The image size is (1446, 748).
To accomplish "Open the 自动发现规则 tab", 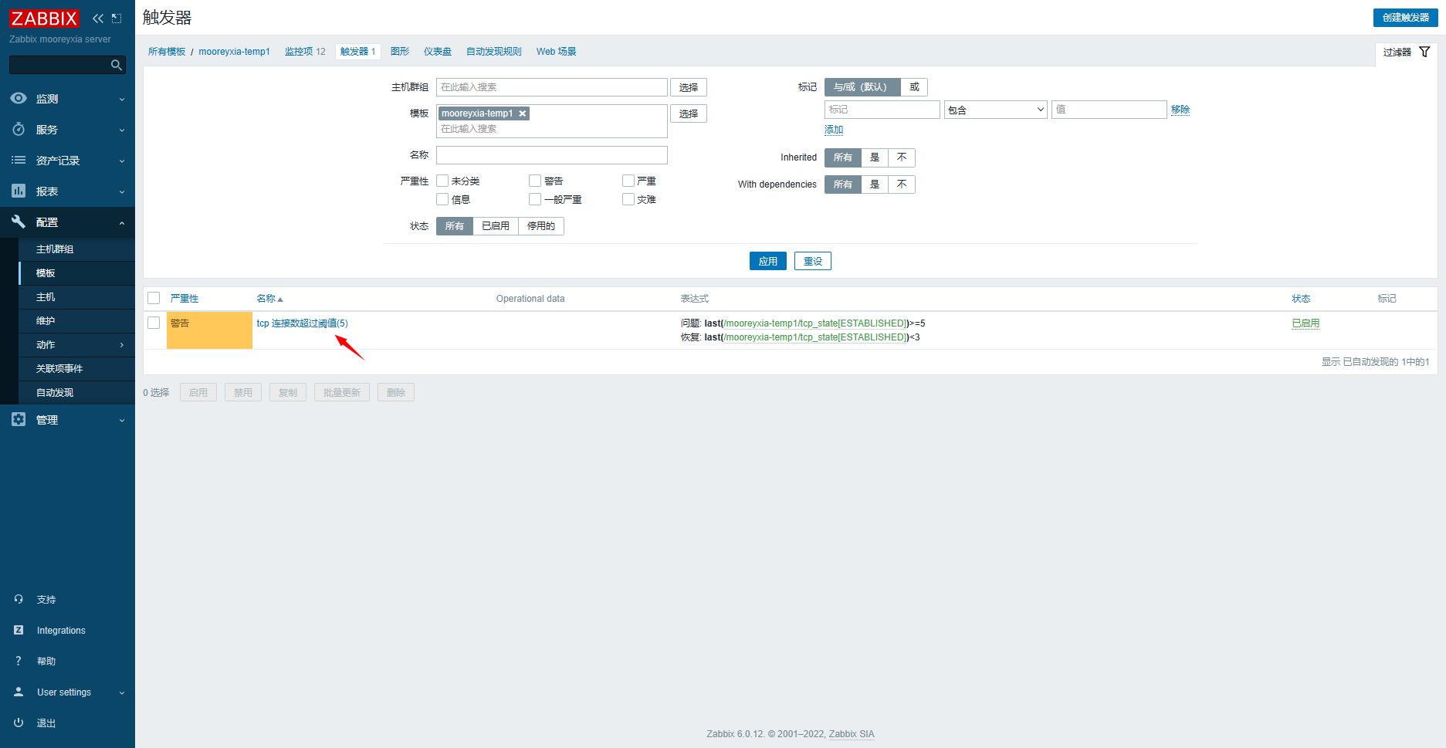I will (494, 52).
